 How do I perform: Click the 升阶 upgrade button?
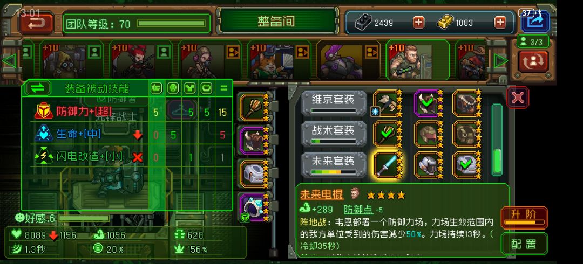point(524,218)
